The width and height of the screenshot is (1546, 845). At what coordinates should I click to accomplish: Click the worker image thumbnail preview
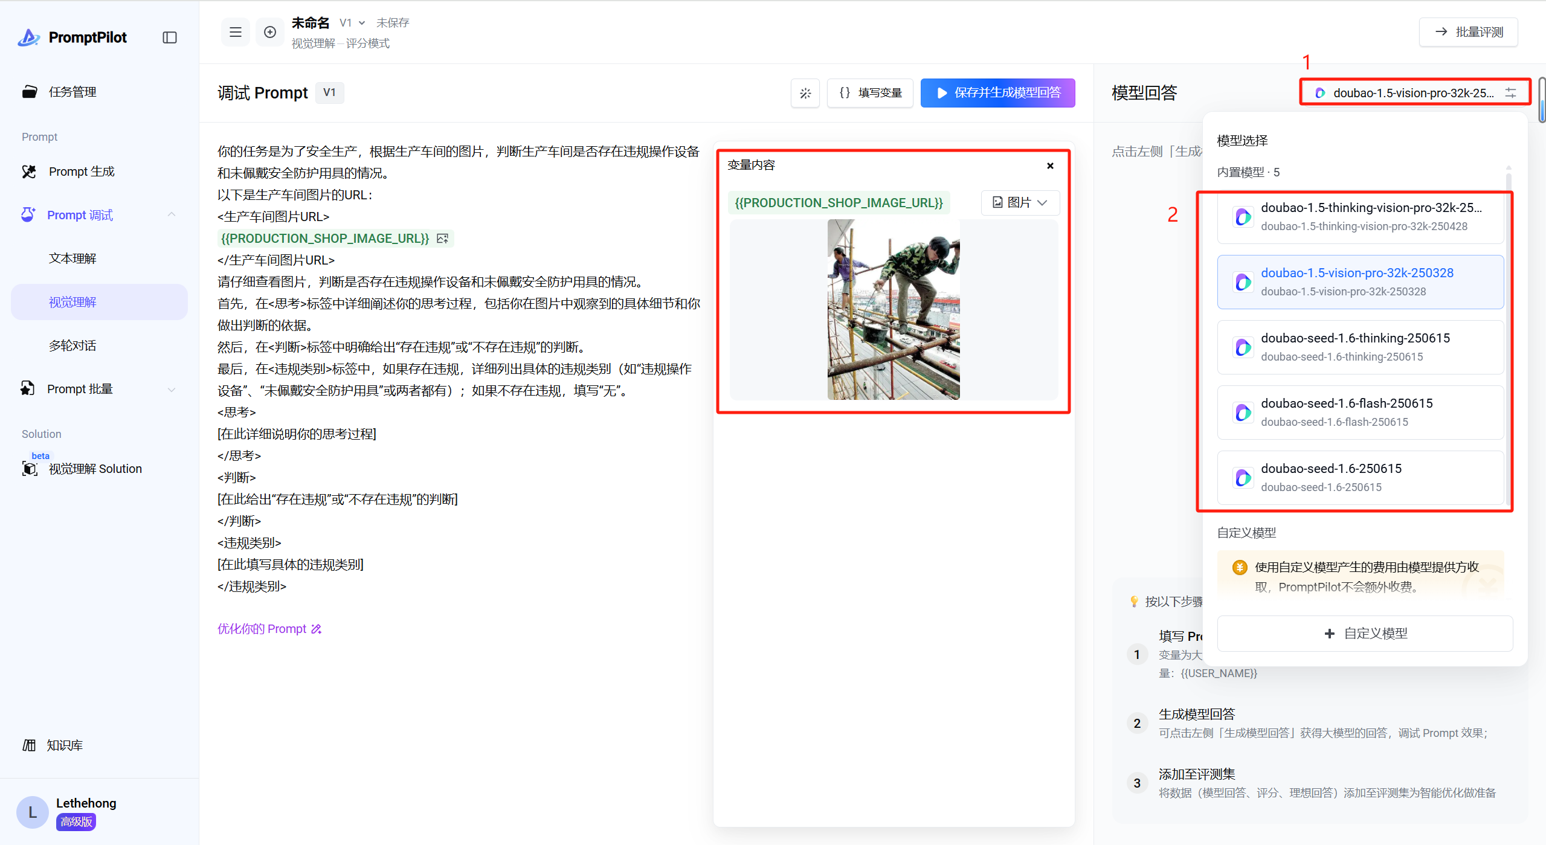893,309
